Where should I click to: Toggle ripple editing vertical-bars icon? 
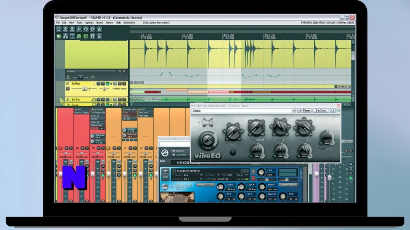(86, 36)
